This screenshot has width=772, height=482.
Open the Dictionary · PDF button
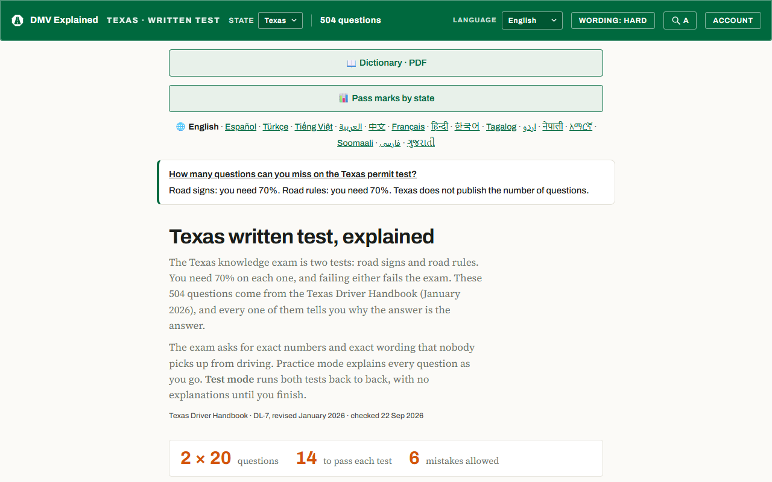coord(386,63)
